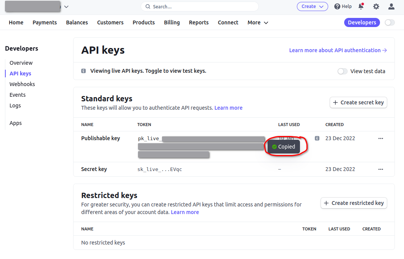
Task: Open Learn more about API authentication link
Action: (338, 50)
